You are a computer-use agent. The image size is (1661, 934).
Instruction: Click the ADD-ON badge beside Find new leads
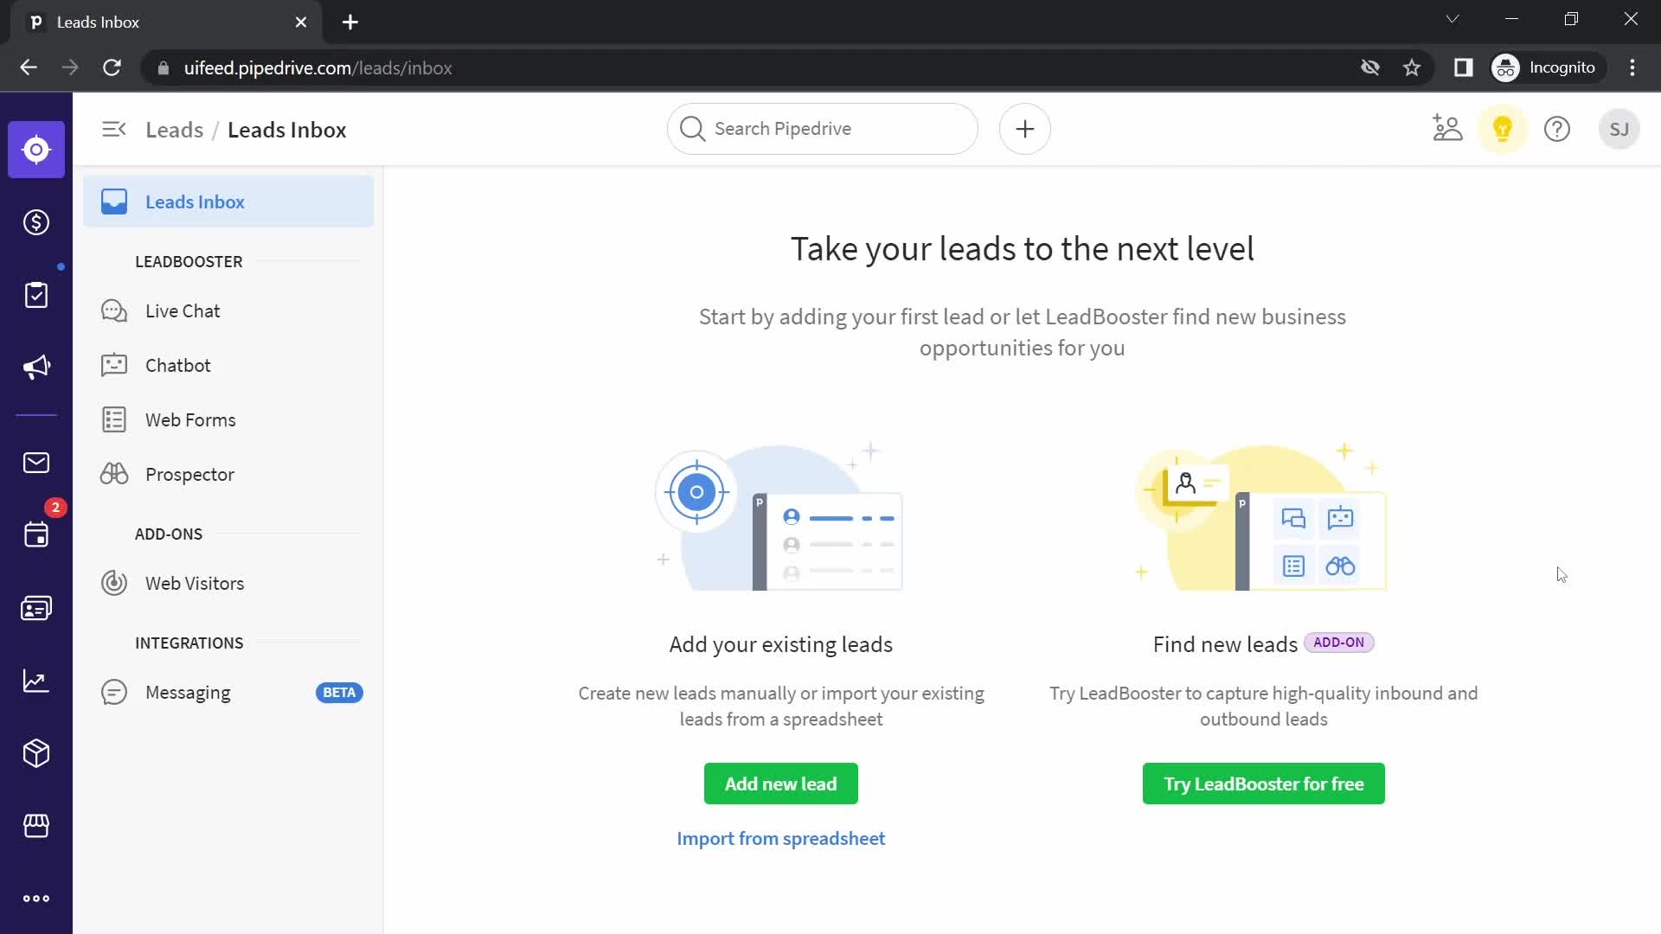(1338, 643)
